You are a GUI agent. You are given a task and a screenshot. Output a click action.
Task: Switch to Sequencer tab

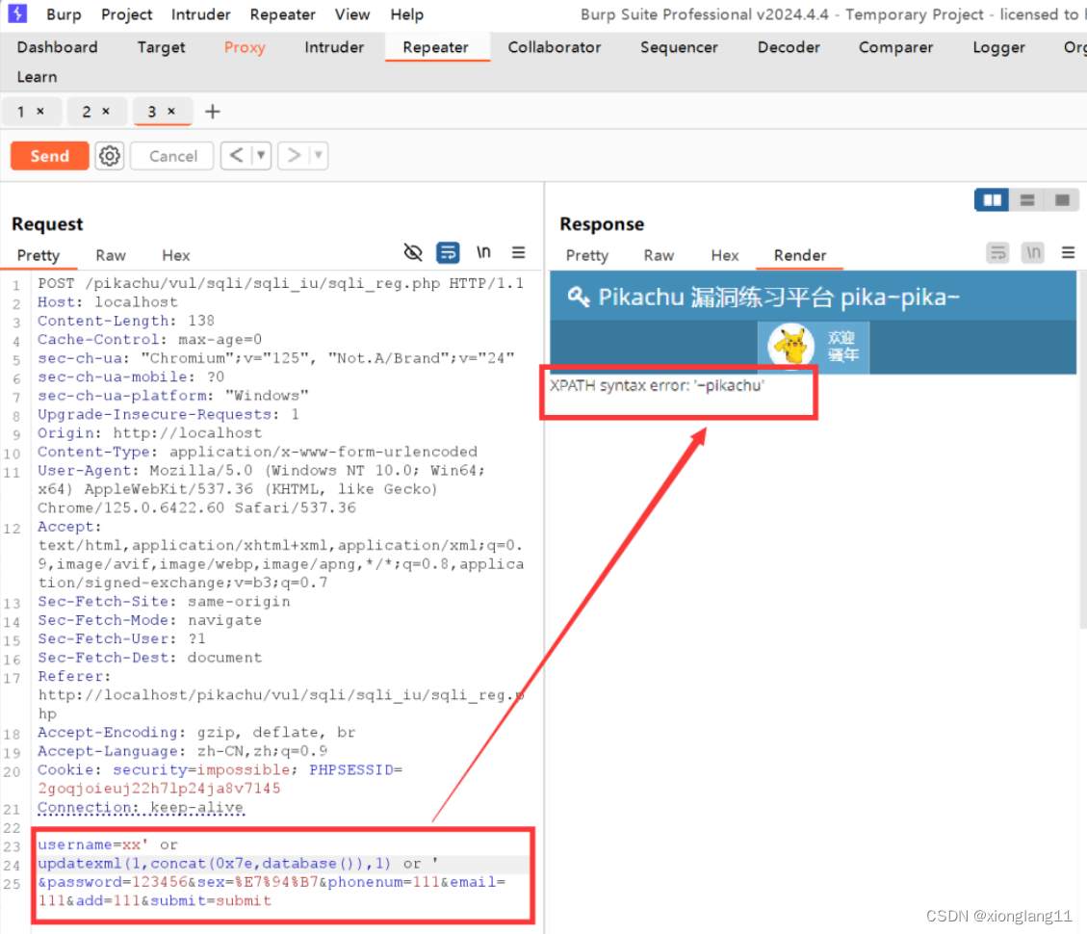(679, 47)
